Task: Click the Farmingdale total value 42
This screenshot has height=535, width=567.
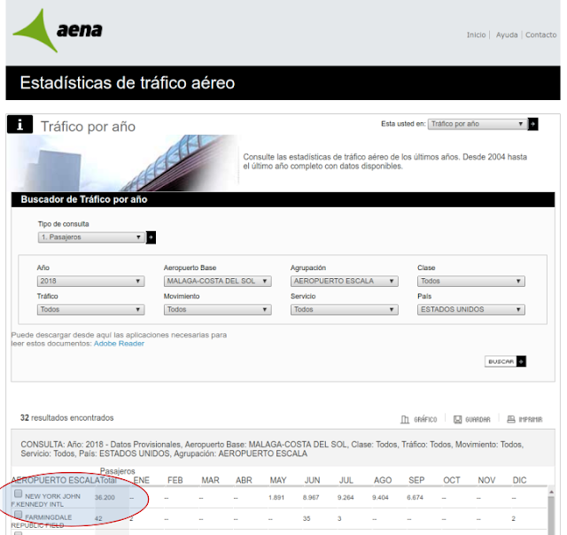Action: click(98, 518)
